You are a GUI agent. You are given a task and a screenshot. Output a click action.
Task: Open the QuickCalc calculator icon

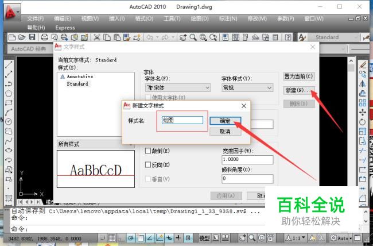coord(275,37)
